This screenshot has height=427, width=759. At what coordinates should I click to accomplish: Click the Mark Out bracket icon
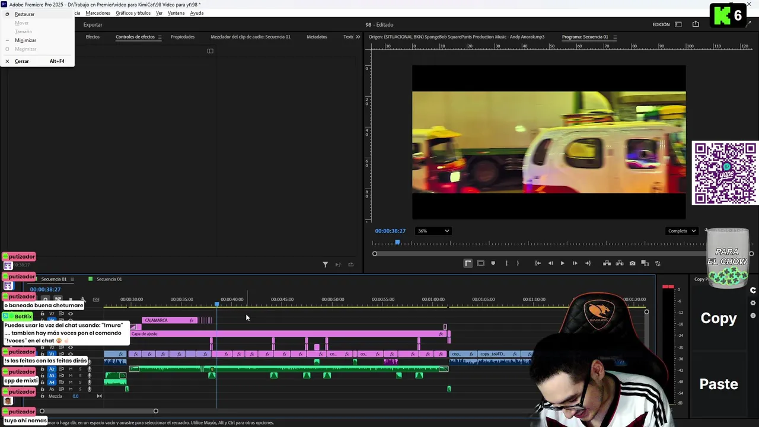click(x=518, y=263)
